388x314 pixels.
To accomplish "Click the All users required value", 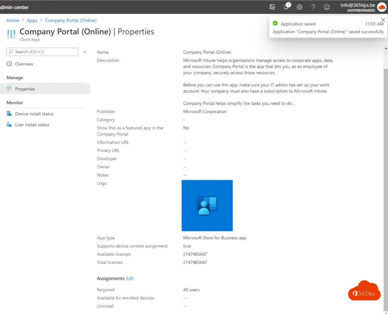I will click(x=191, y=289).
